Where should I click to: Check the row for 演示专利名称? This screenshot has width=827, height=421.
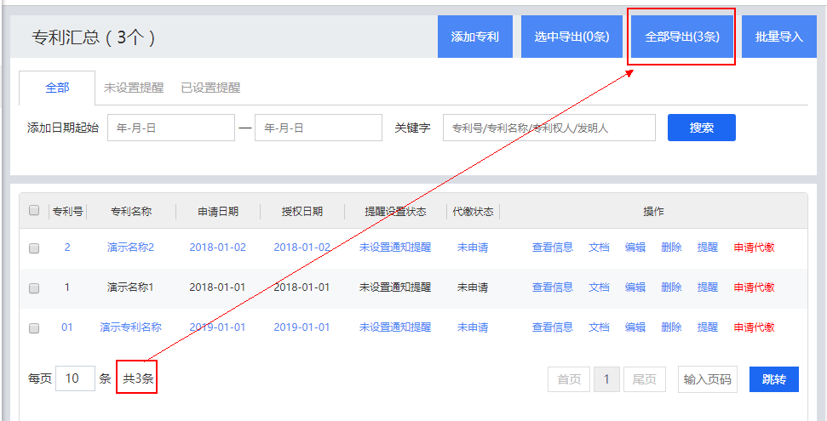[x=34, y=327]
